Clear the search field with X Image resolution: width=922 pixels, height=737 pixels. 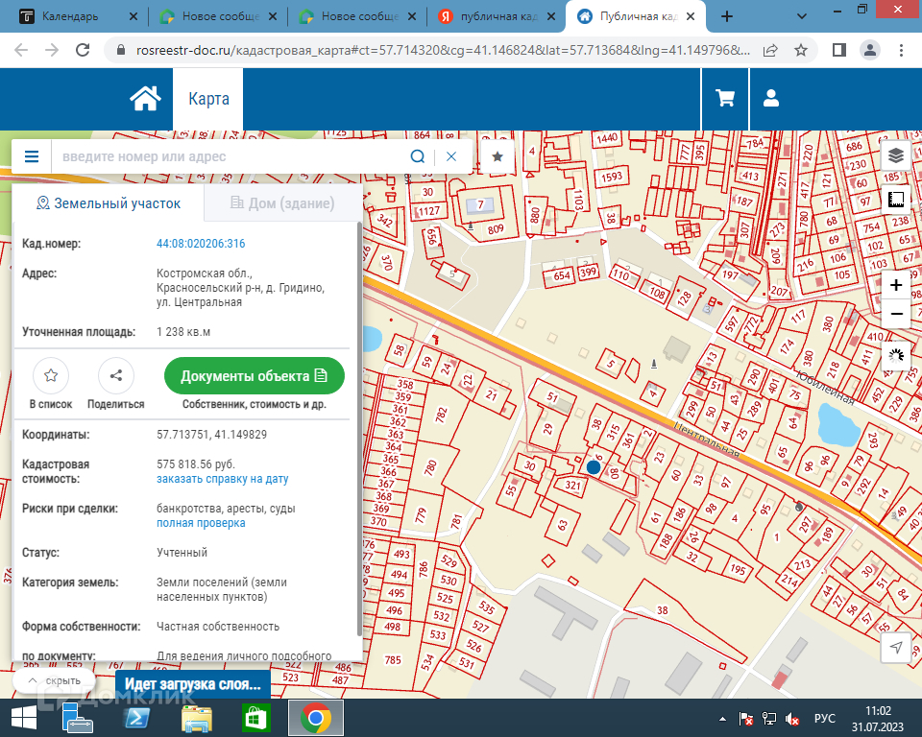pyautogui.click(x=451, y=156)
